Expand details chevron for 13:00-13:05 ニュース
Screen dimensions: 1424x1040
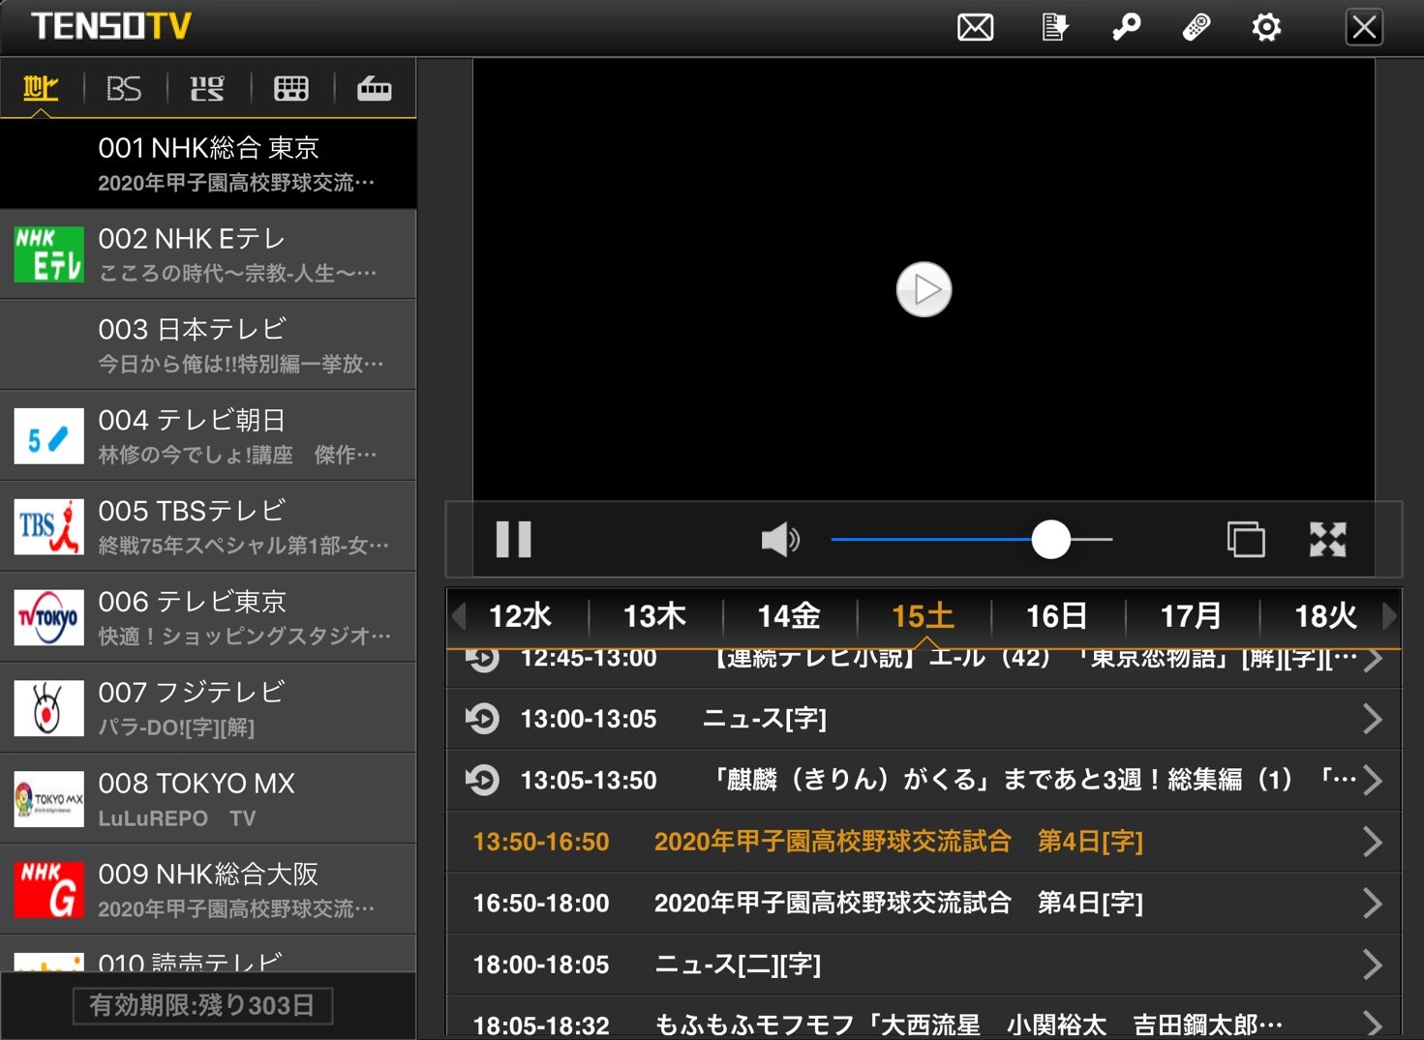1373,719
